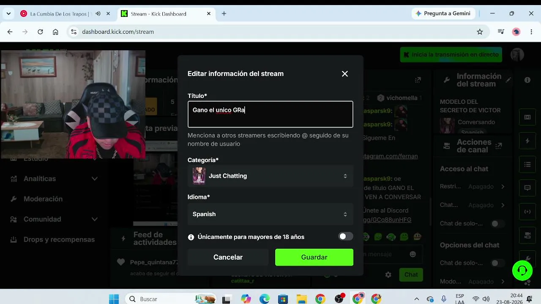Toggle Chat de solo- switch under Opciones del chat
Screen dimensions: 541x304
click(497, 263)
